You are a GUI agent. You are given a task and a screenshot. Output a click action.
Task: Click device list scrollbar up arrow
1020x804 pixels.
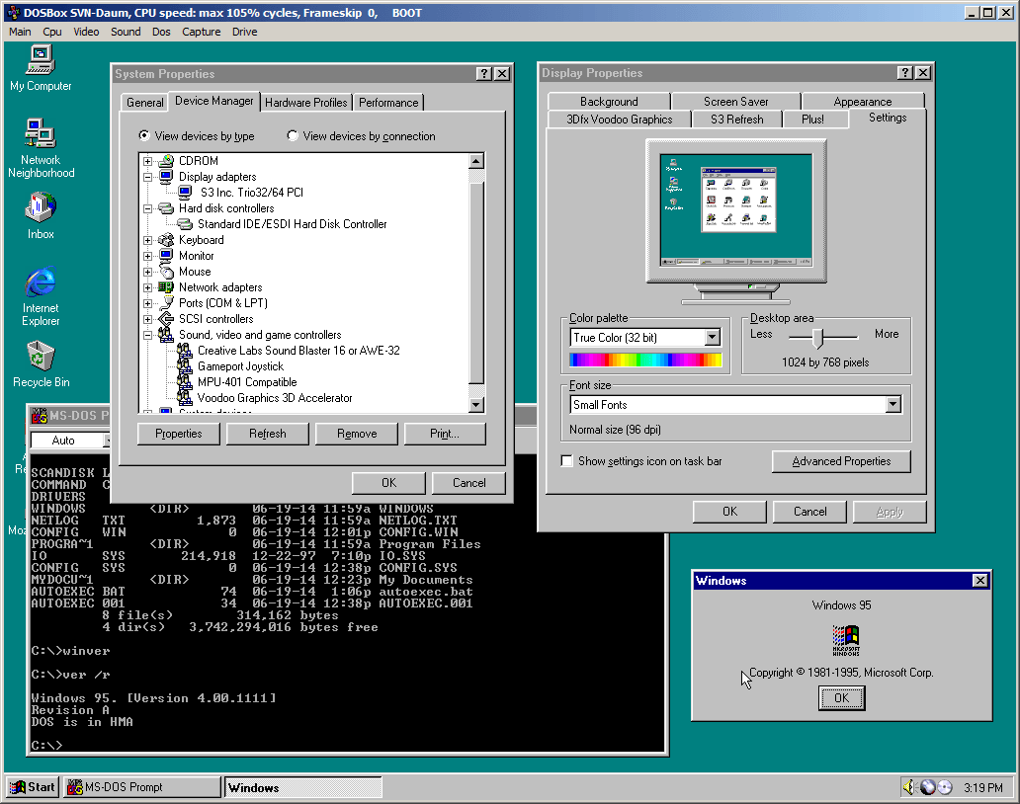tap(476, 161)
